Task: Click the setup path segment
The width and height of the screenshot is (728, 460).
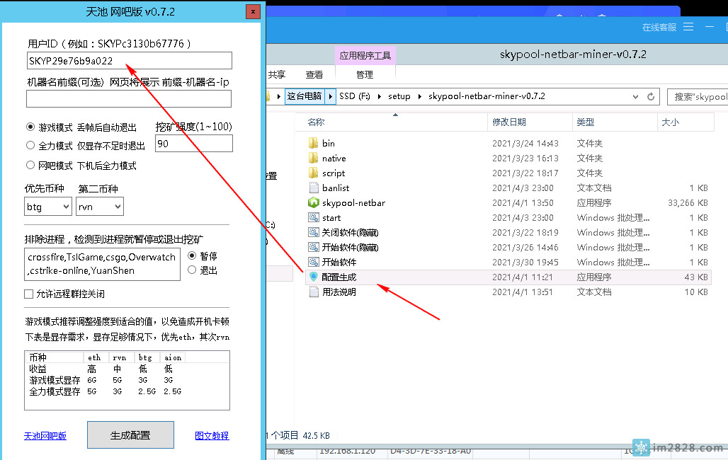Action: click(399, 96)
